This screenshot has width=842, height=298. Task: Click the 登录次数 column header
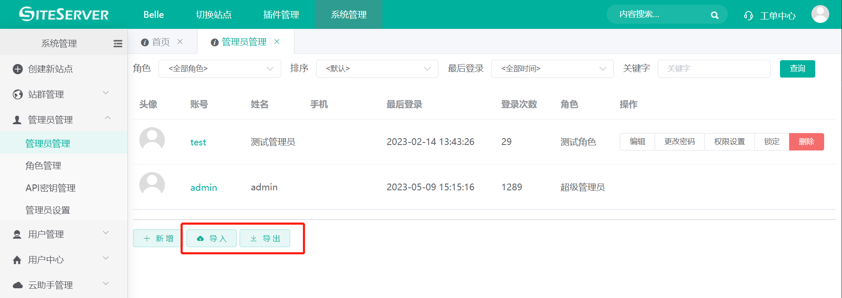519,104
